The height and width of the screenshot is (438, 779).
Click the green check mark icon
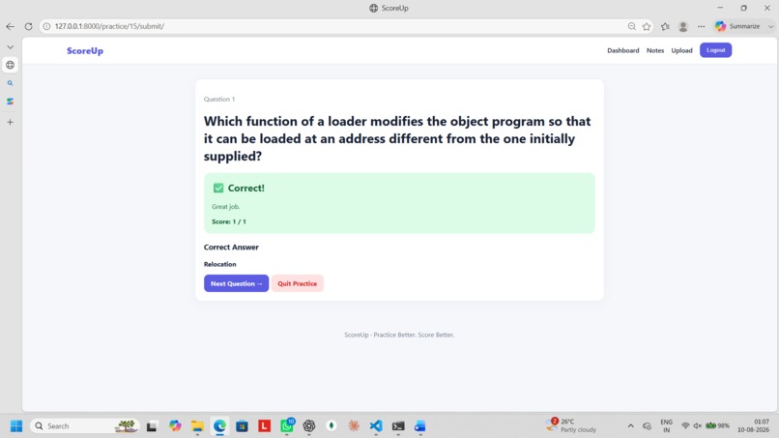click(x=218, y=188)
